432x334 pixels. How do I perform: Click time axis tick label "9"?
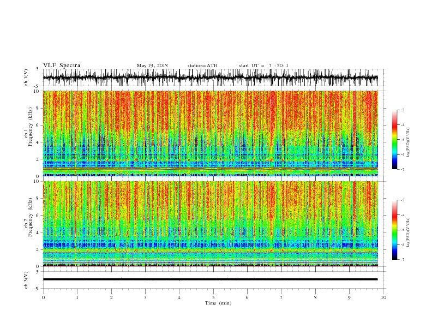pos(349,297)
